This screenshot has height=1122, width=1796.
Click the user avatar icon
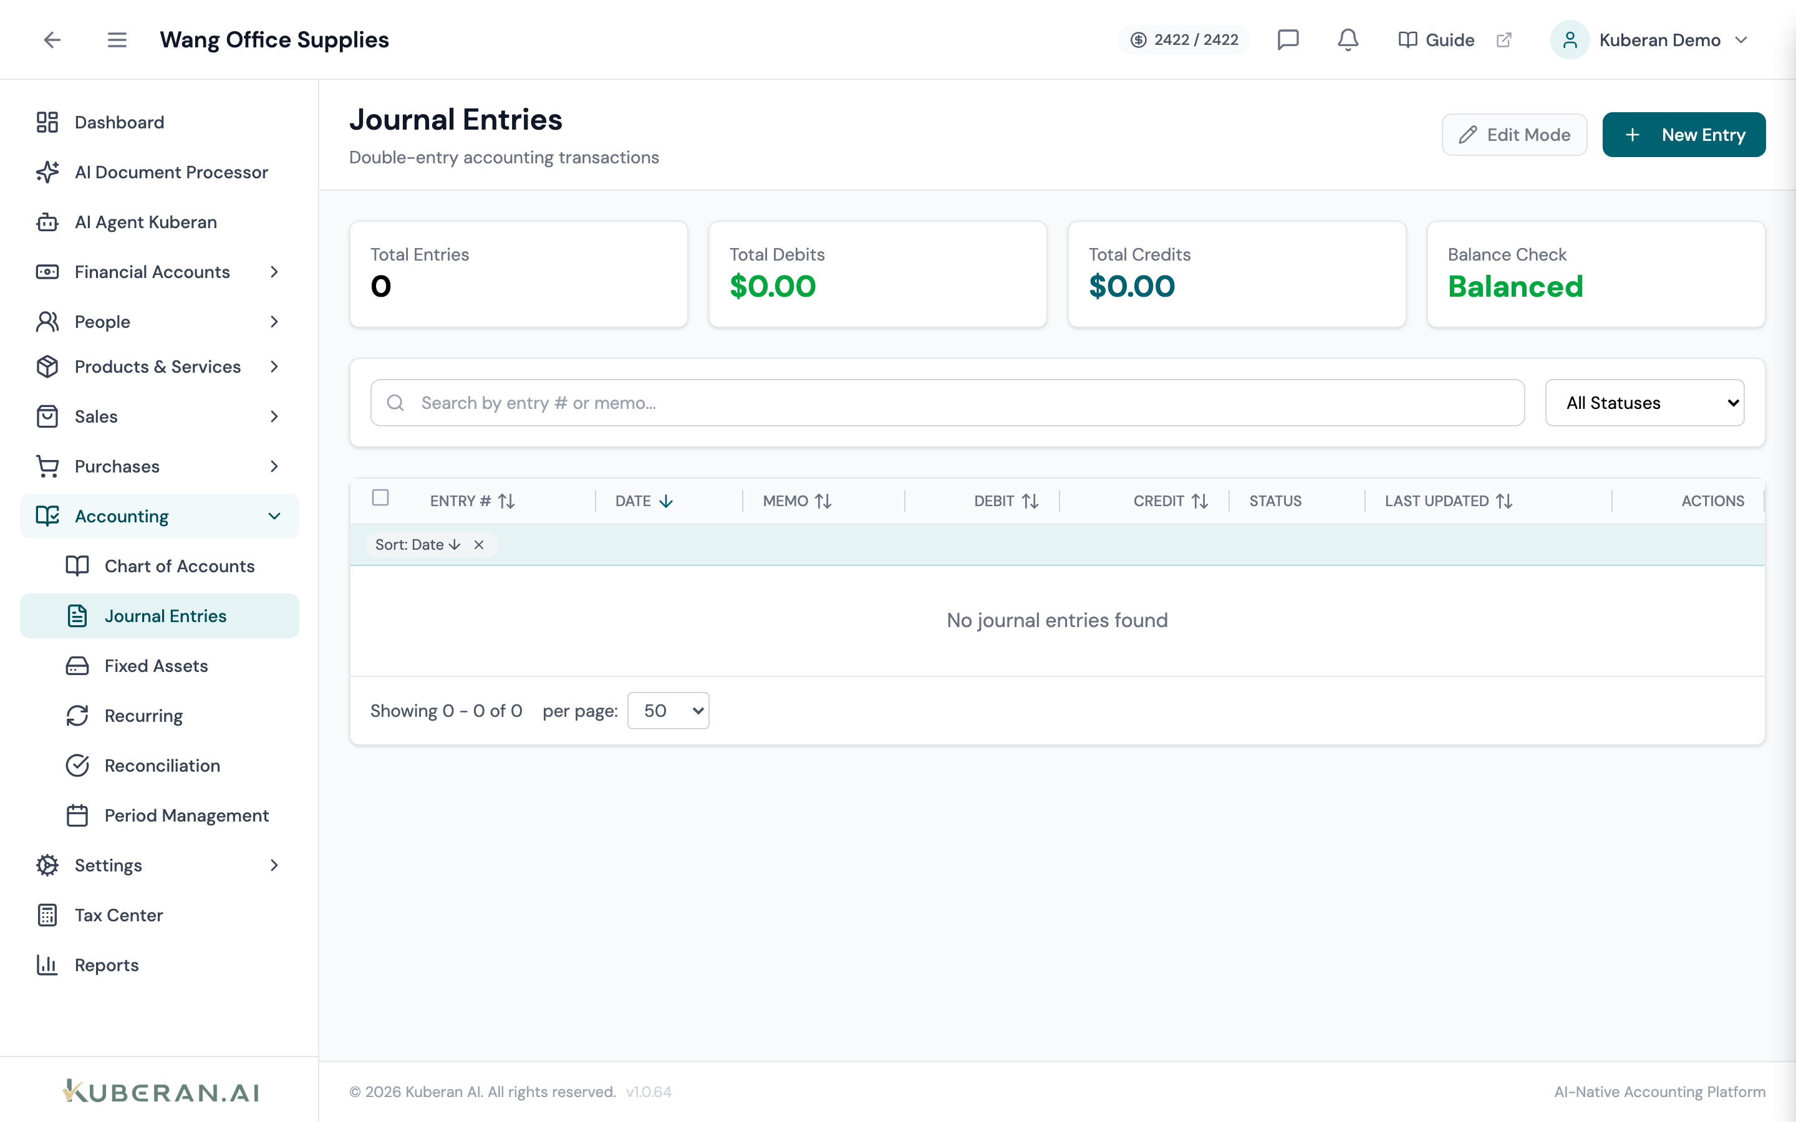pyautogui.click(x=1570, y=40)
